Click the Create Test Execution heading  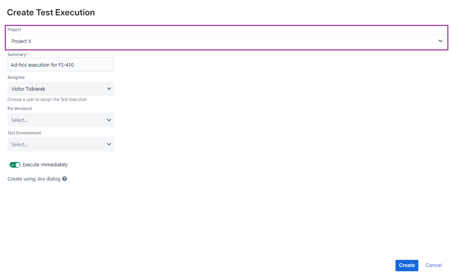coord(51,12)
